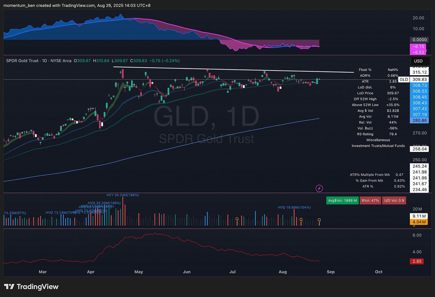Click the blue 307.43 price label
Image resolution: width=435 pixels, height=297 pixels.
click(x=419, y=109)
